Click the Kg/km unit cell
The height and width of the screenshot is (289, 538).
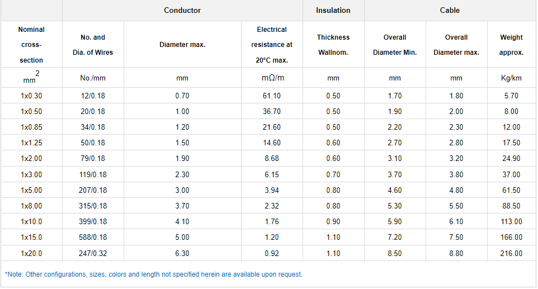(x=511, y=78)
